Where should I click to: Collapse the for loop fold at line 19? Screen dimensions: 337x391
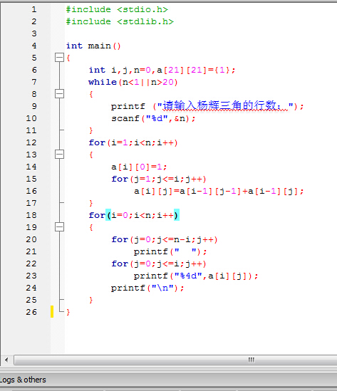pos(59,227)
